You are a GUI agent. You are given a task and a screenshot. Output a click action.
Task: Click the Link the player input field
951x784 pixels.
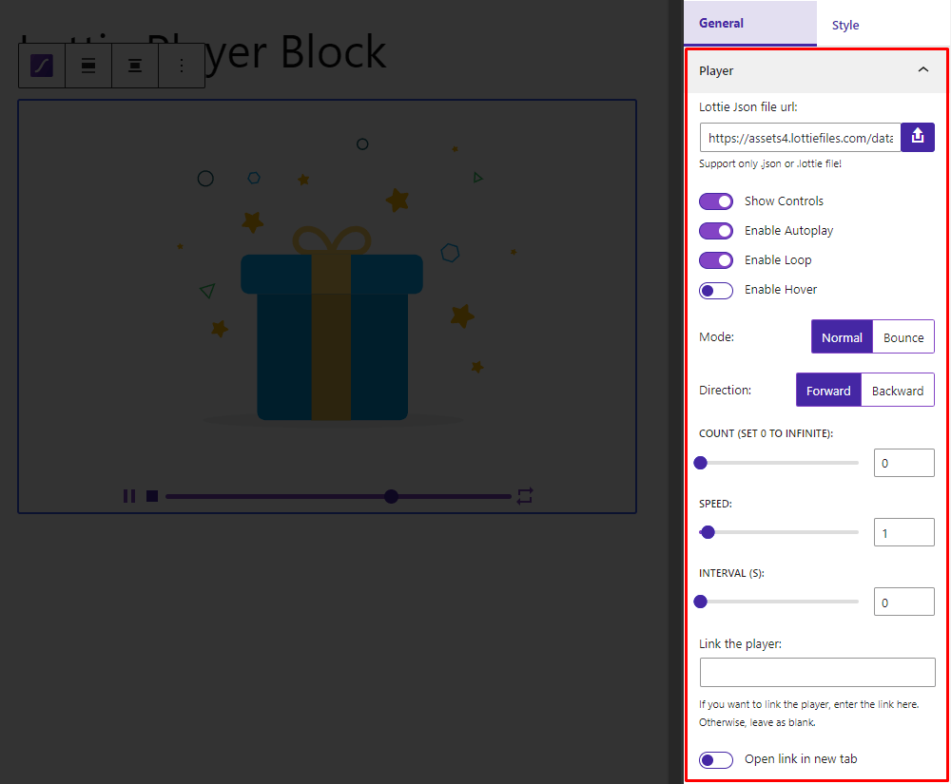click(817, 672)
